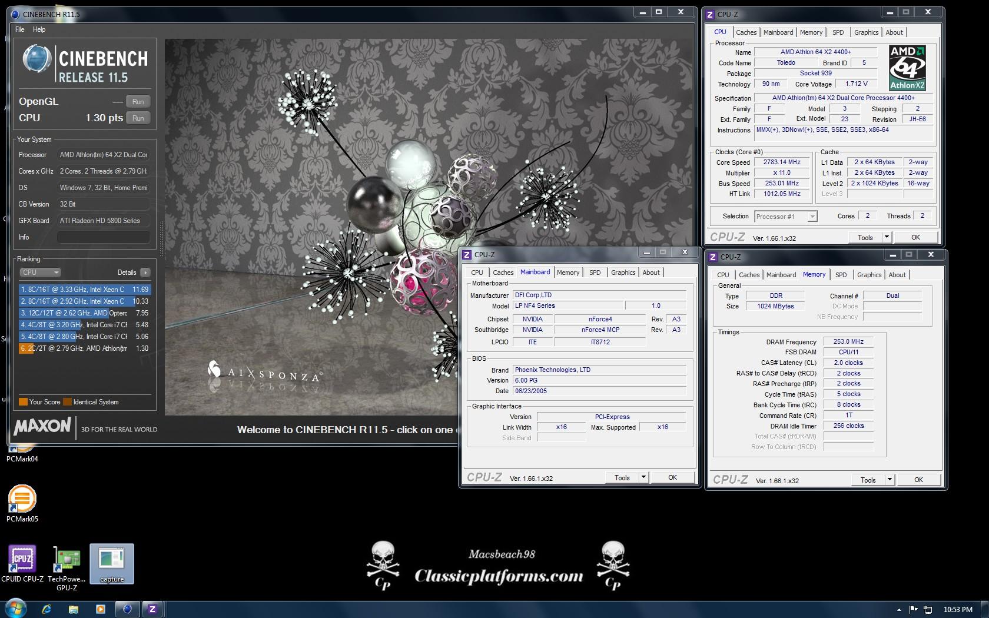Click the taskbar clock showing 10:53 PM

958,610
